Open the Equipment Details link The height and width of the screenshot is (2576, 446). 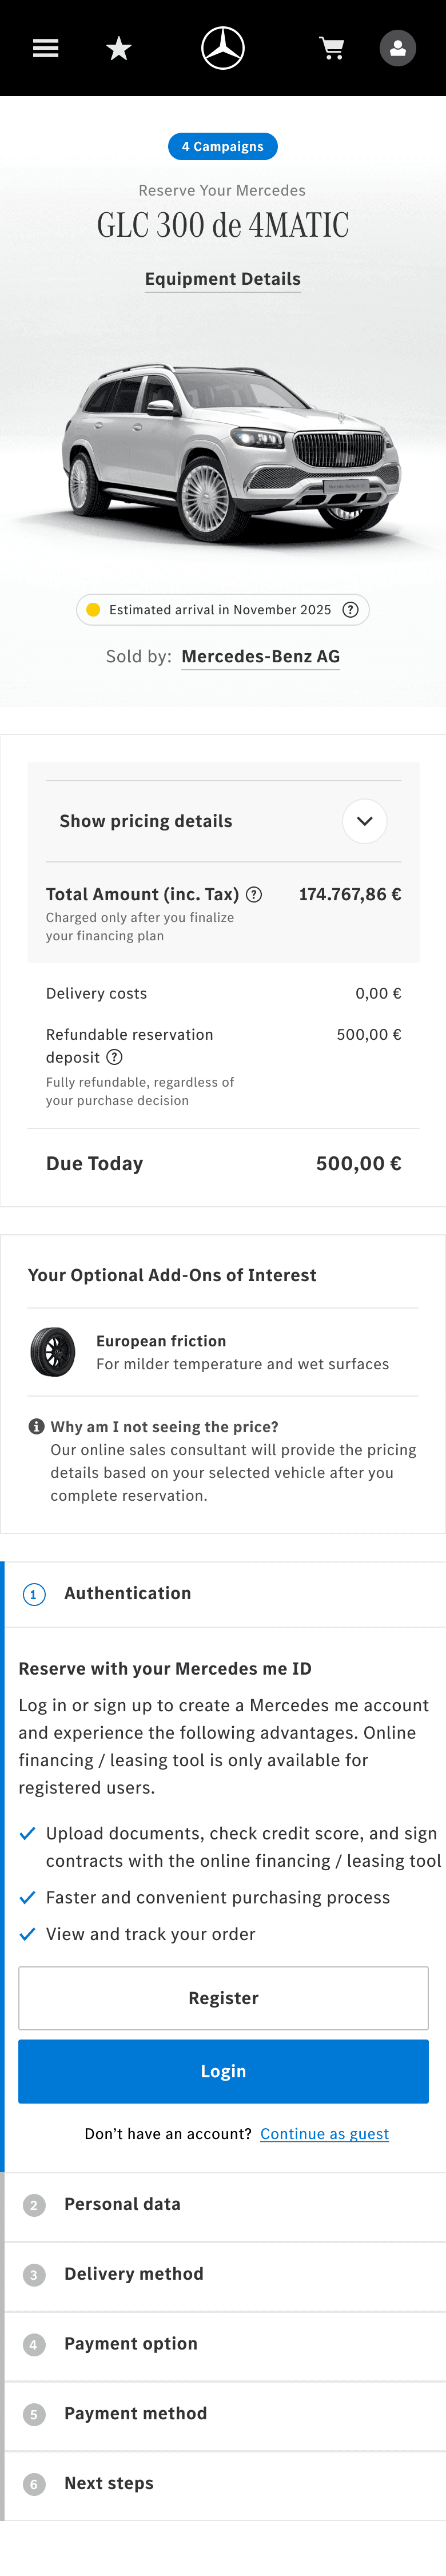click(223, 280)
